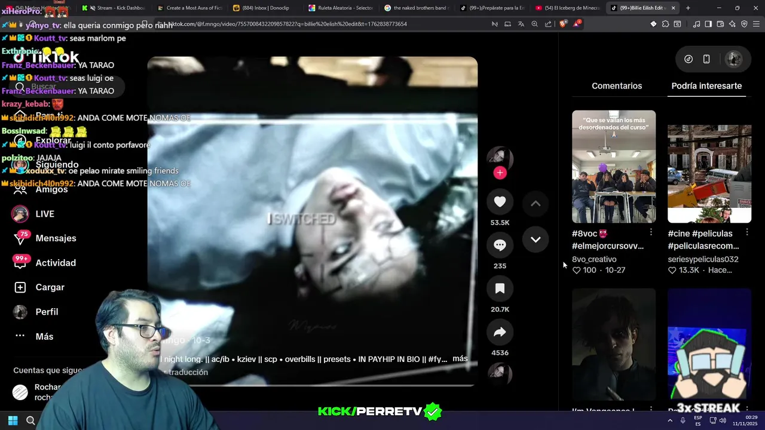765x430 pixels.
Task: Click the get app phone icon
Action: pyautogui.click(x=706, y=59)
